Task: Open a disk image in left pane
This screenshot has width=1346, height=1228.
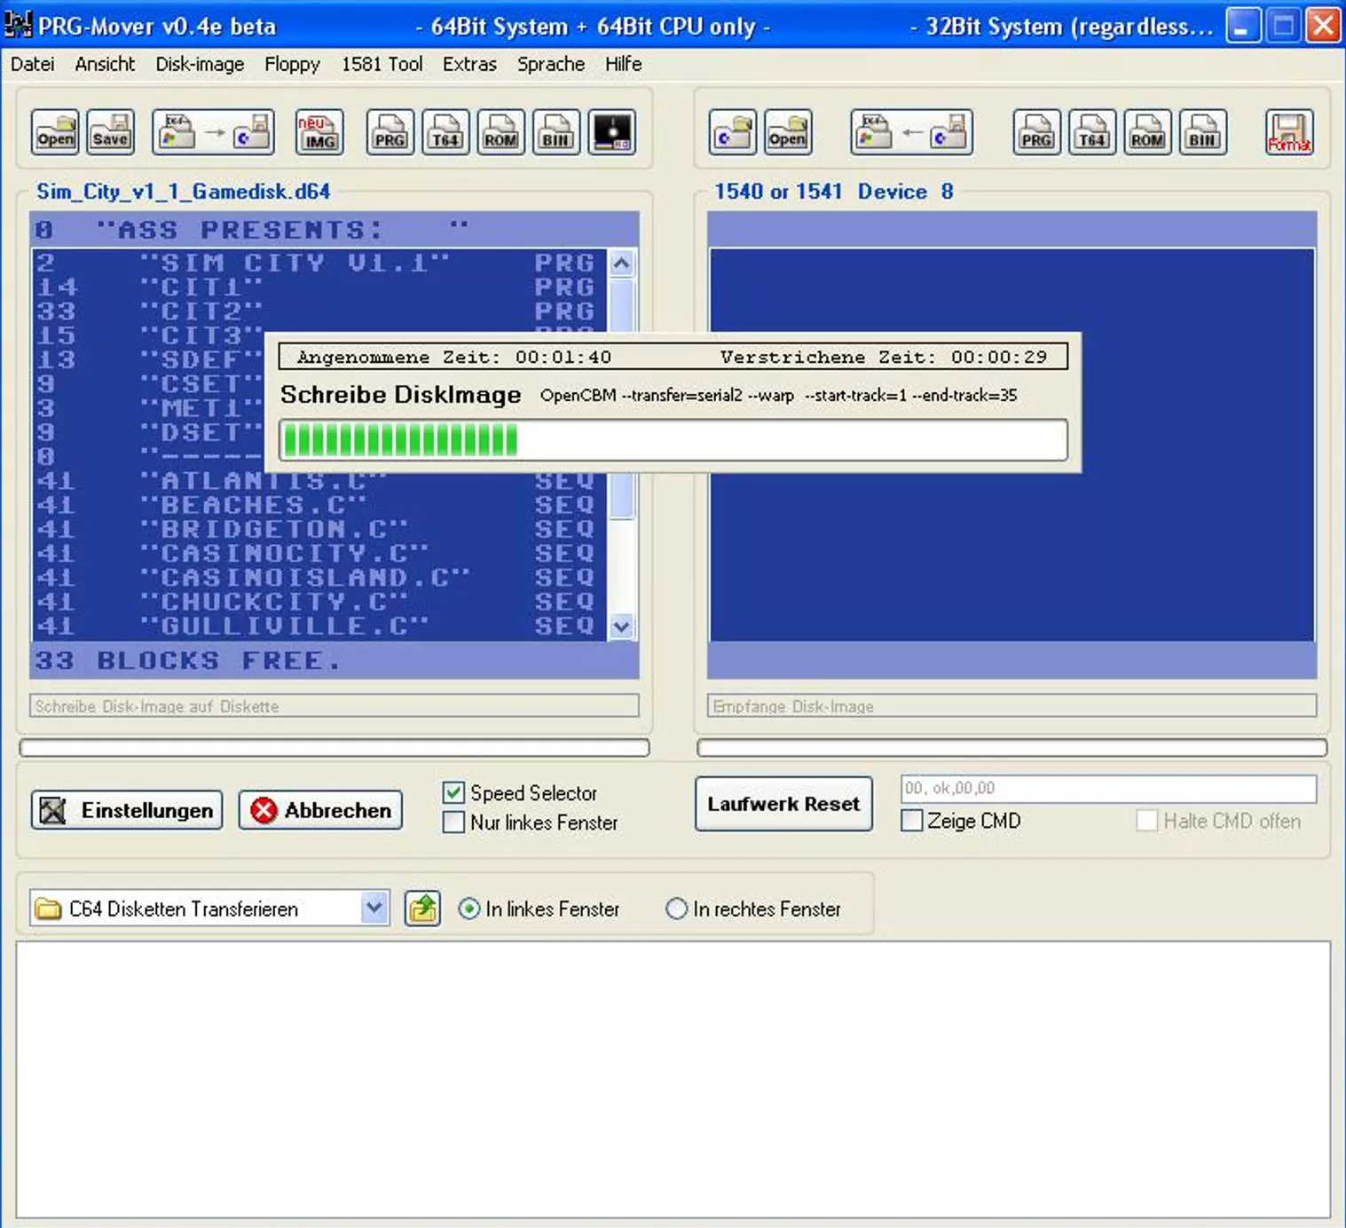Action: 55,133
